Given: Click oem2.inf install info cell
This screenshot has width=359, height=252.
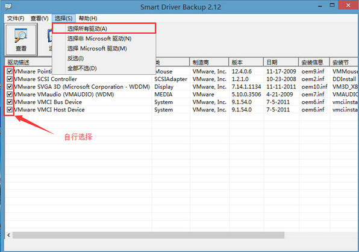Looking at the screenshot, I should click(313, 79).
